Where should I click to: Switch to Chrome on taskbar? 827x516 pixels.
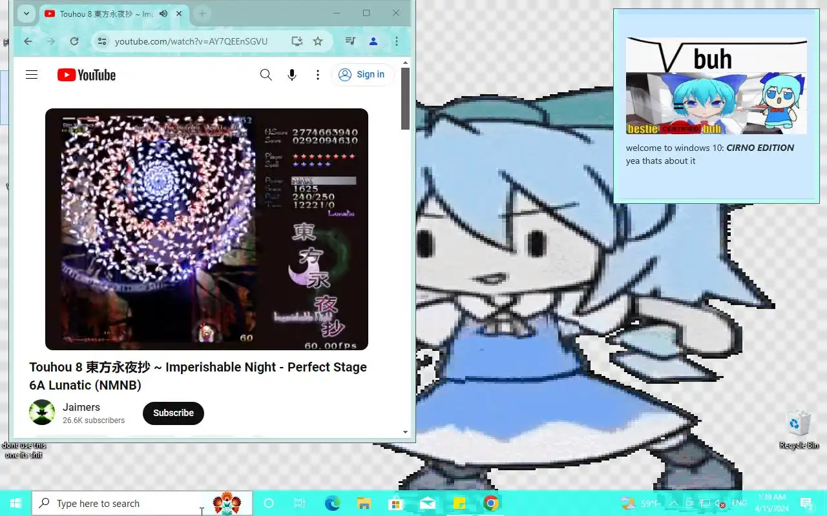[491, 503]
